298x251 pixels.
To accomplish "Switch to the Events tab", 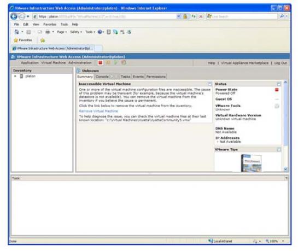I will 138,77.
